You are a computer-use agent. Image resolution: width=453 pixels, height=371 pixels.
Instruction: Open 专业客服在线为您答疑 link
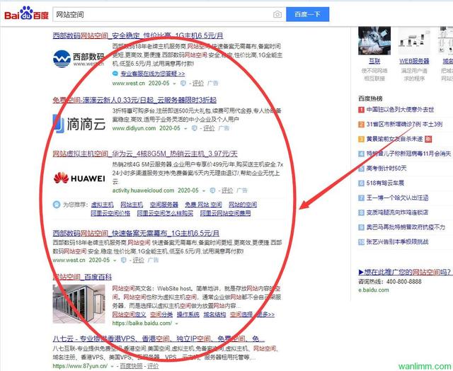pos(153,74)
